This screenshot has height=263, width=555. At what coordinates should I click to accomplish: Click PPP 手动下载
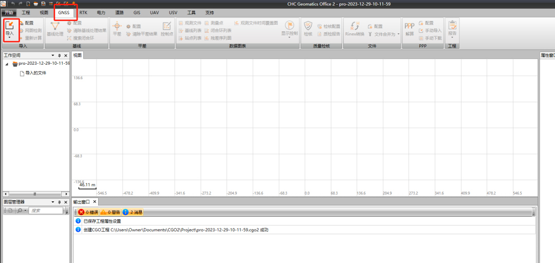point(430,38)
